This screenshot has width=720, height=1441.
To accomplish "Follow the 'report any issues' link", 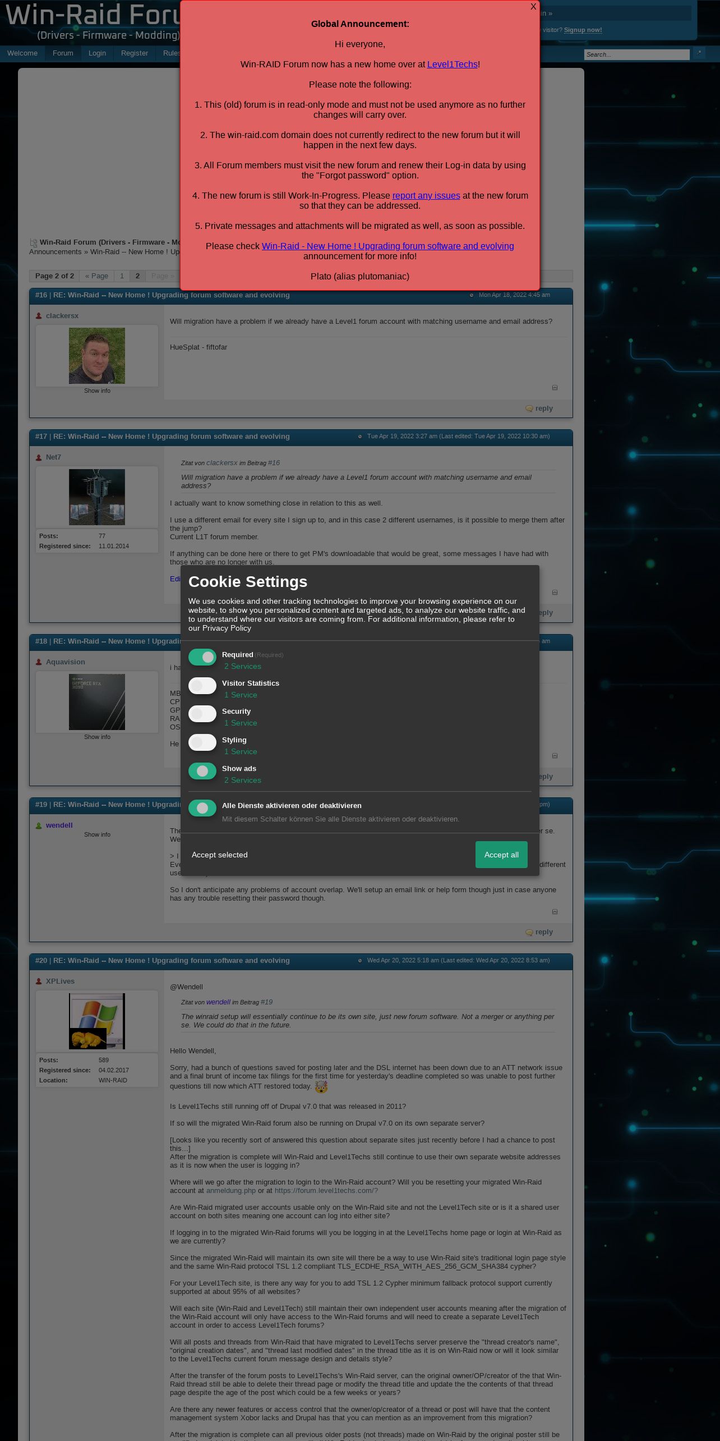I will (426, 196).
